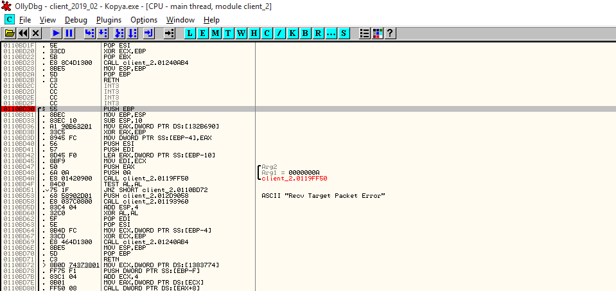This screenshot has height=291, width=616.
Task: Show Threads with the T icon
Action: click(x=228, y=33)
